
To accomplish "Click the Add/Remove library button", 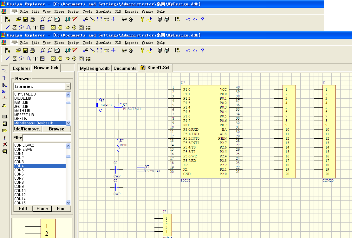I will coord(28,129).
